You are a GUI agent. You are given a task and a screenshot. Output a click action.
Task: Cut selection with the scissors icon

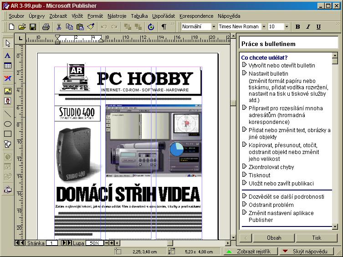coord(59,27)
